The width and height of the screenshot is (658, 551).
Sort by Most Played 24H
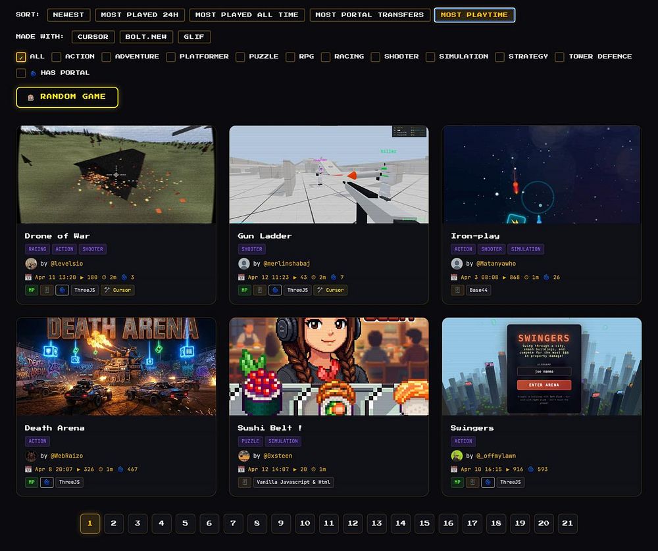(x=139, y=14)
